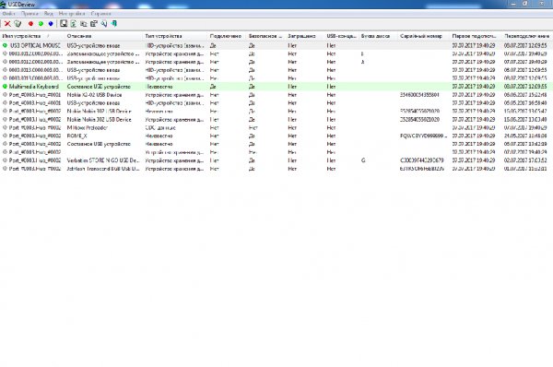Click the properties toolbar icon
The width and height of the screenshot is (553, 367).
coord(94,24)
